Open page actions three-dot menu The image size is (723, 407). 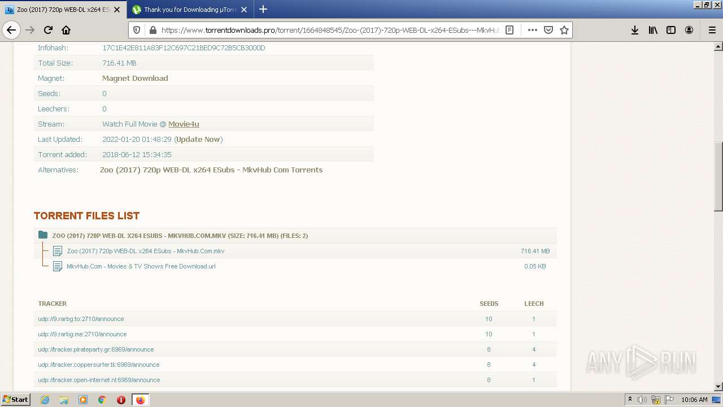point(532,30)
